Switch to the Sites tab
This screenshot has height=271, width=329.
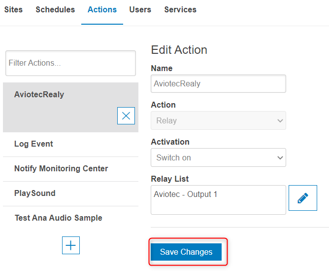(13, 10)
